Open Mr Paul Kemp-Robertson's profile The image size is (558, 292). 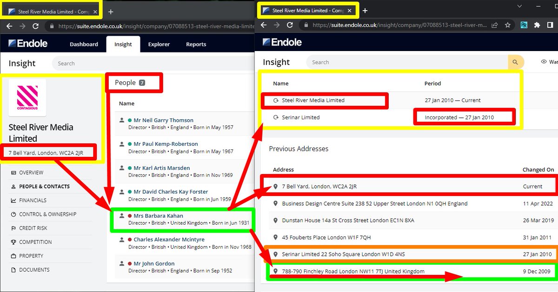166,144
